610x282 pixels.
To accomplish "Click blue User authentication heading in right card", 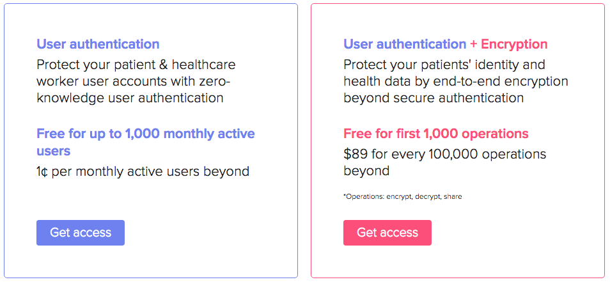I will point(405,44).
